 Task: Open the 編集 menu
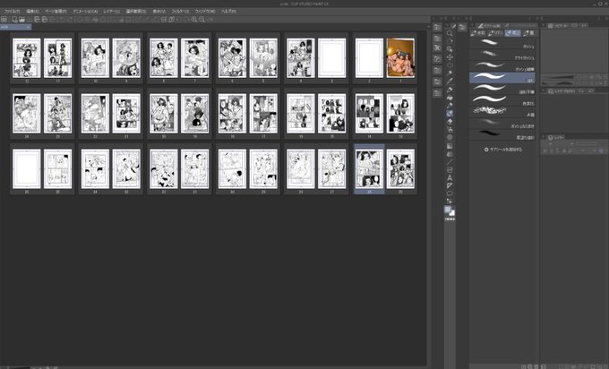pos(32,12)
